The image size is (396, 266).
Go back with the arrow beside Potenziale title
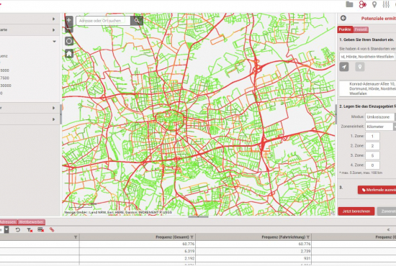coord(343,18)
